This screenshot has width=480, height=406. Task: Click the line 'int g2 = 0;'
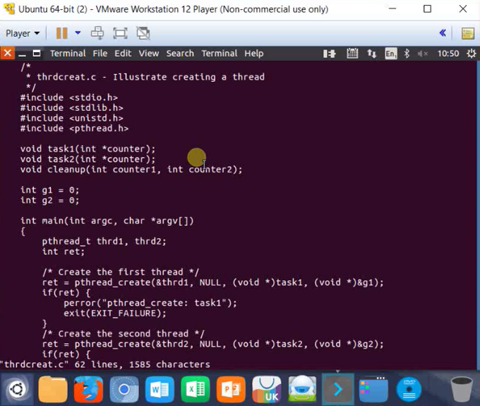(49, 201)
